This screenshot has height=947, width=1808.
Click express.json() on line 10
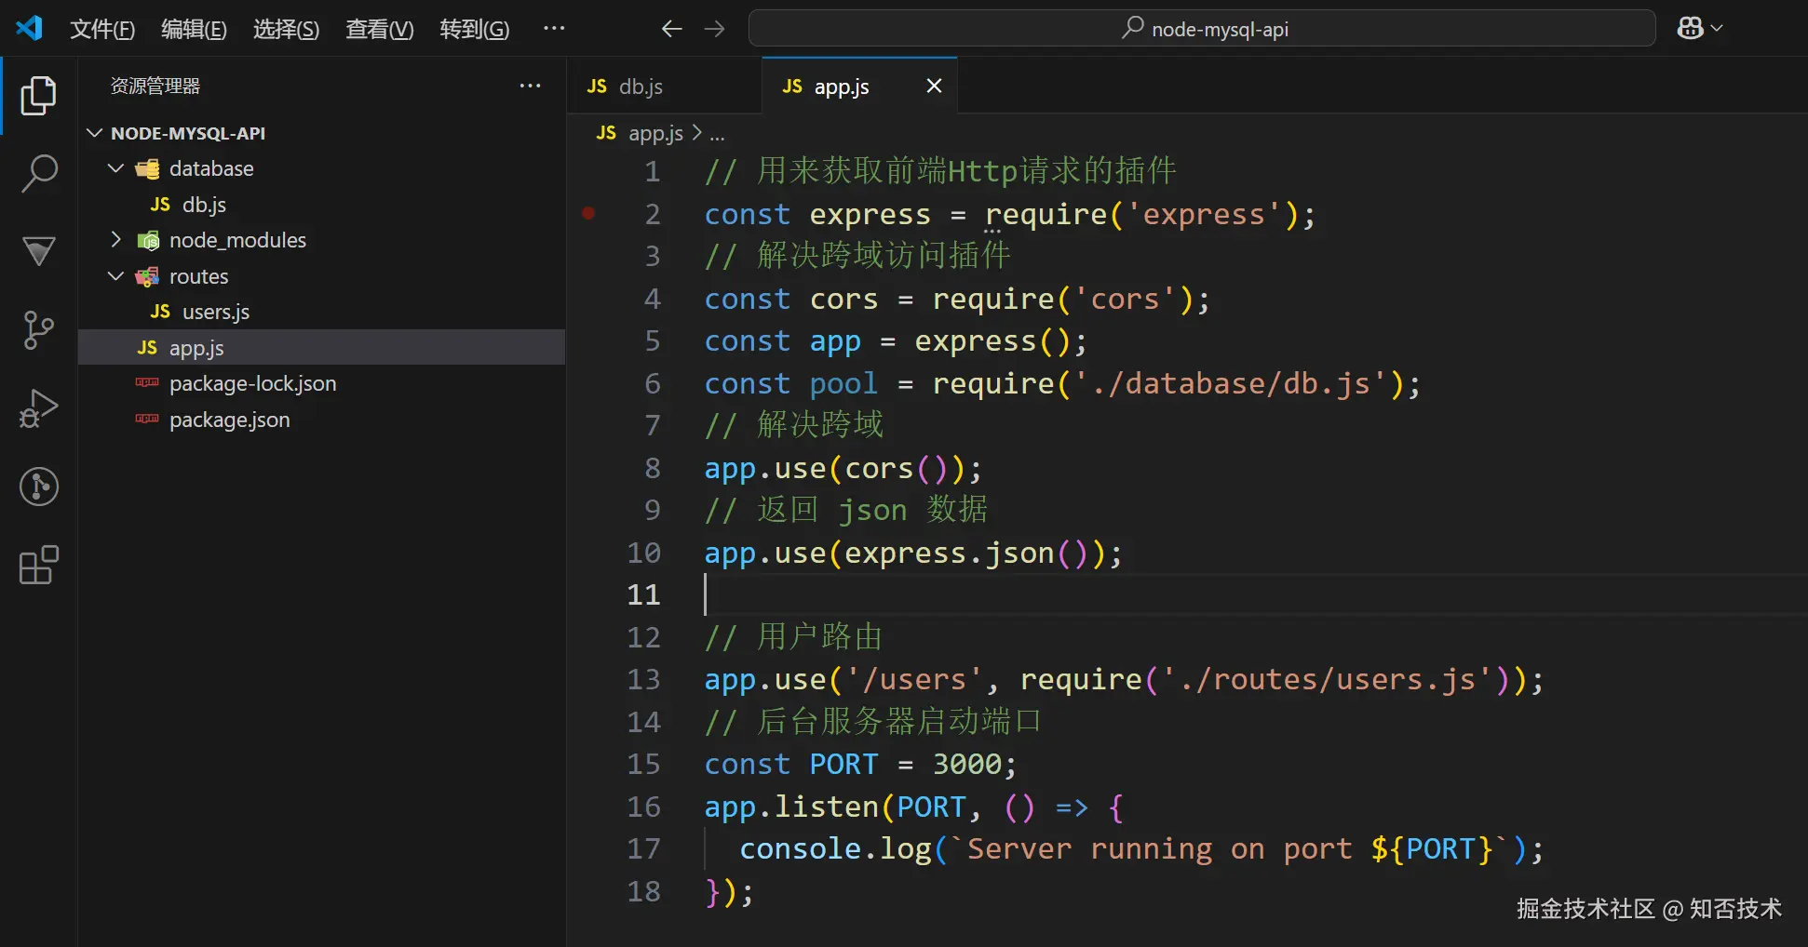pyautogui.click(x=967, y=554)
